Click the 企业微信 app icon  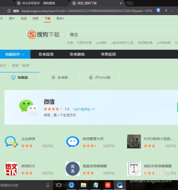[x=12, y=142]
